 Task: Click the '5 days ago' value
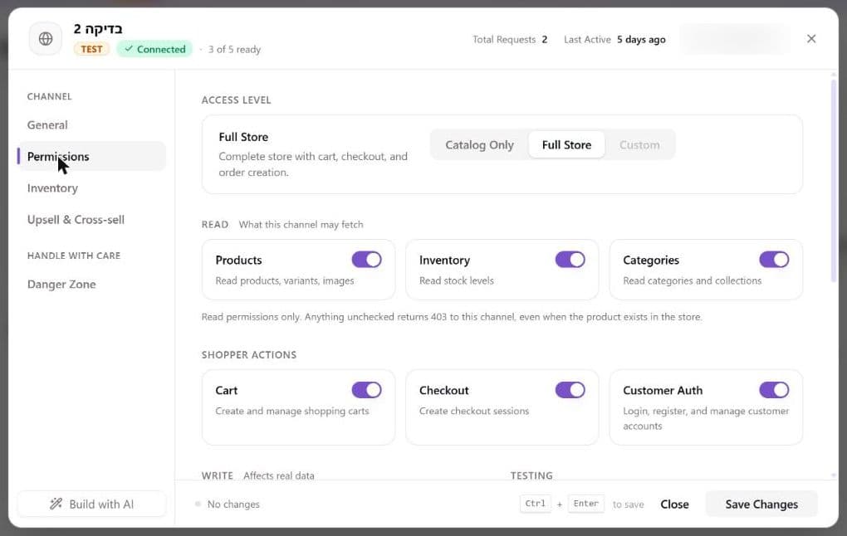click(641, 39)
